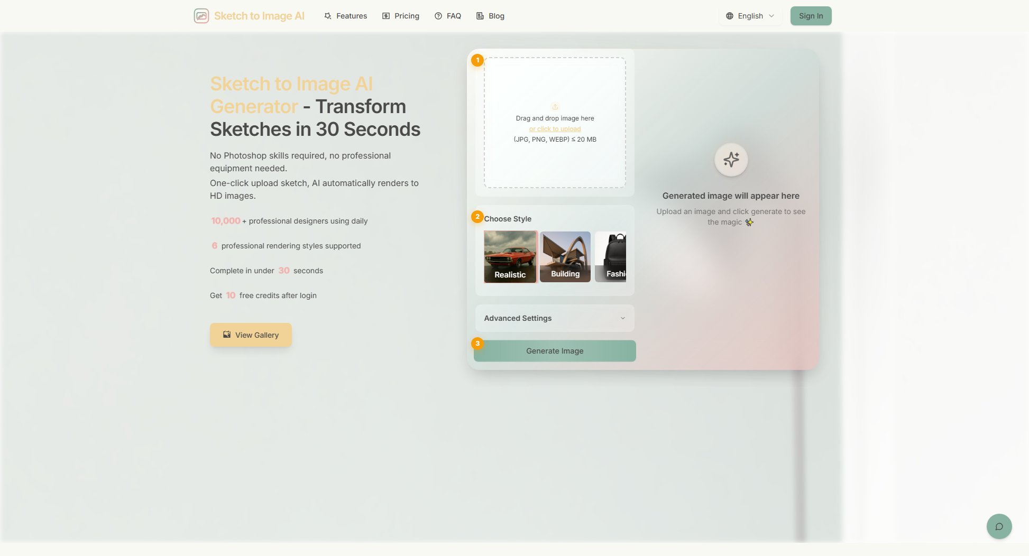Select the Building rendering style
Viewport: 1029px width, 556px height.
(x=565, y=257)
